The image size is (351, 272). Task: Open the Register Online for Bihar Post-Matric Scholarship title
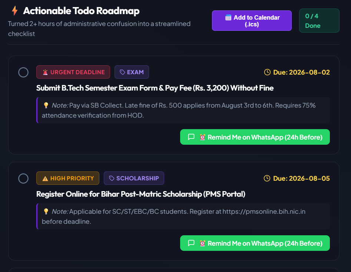tap(141, 194)
